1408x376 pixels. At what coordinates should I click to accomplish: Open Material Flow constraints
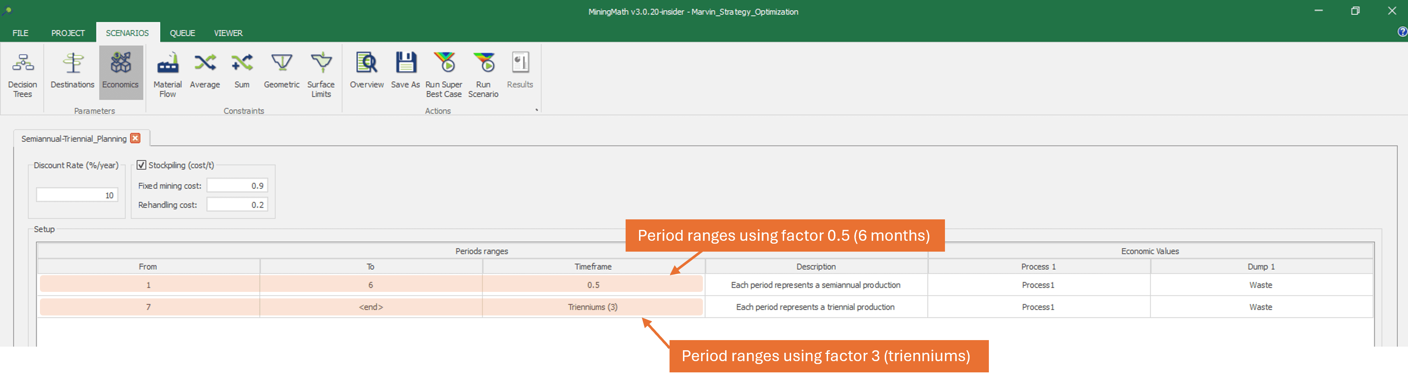167,74
